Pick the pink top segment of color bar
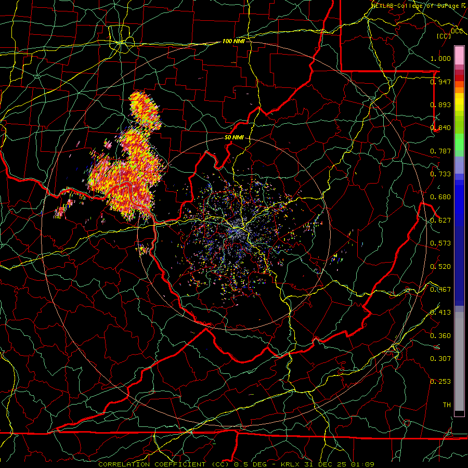Image resolution: width=468 pixels, height=468 pixels. pyautogui.click(x=459, y=56)
